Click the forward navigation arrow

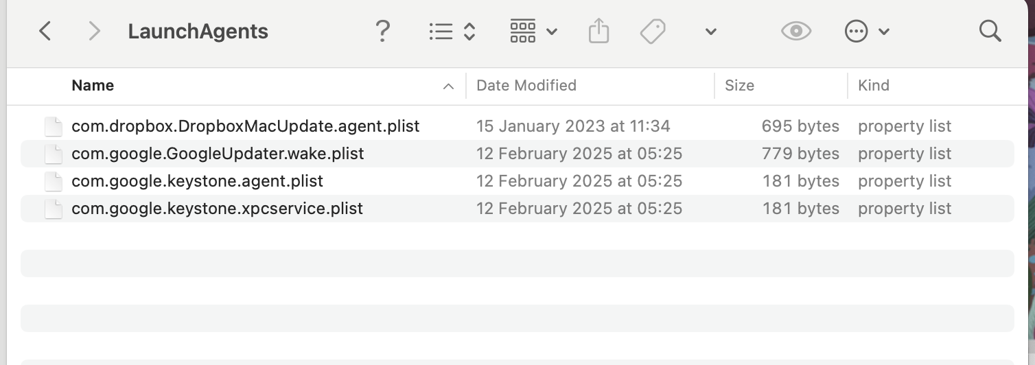point(95,31)
